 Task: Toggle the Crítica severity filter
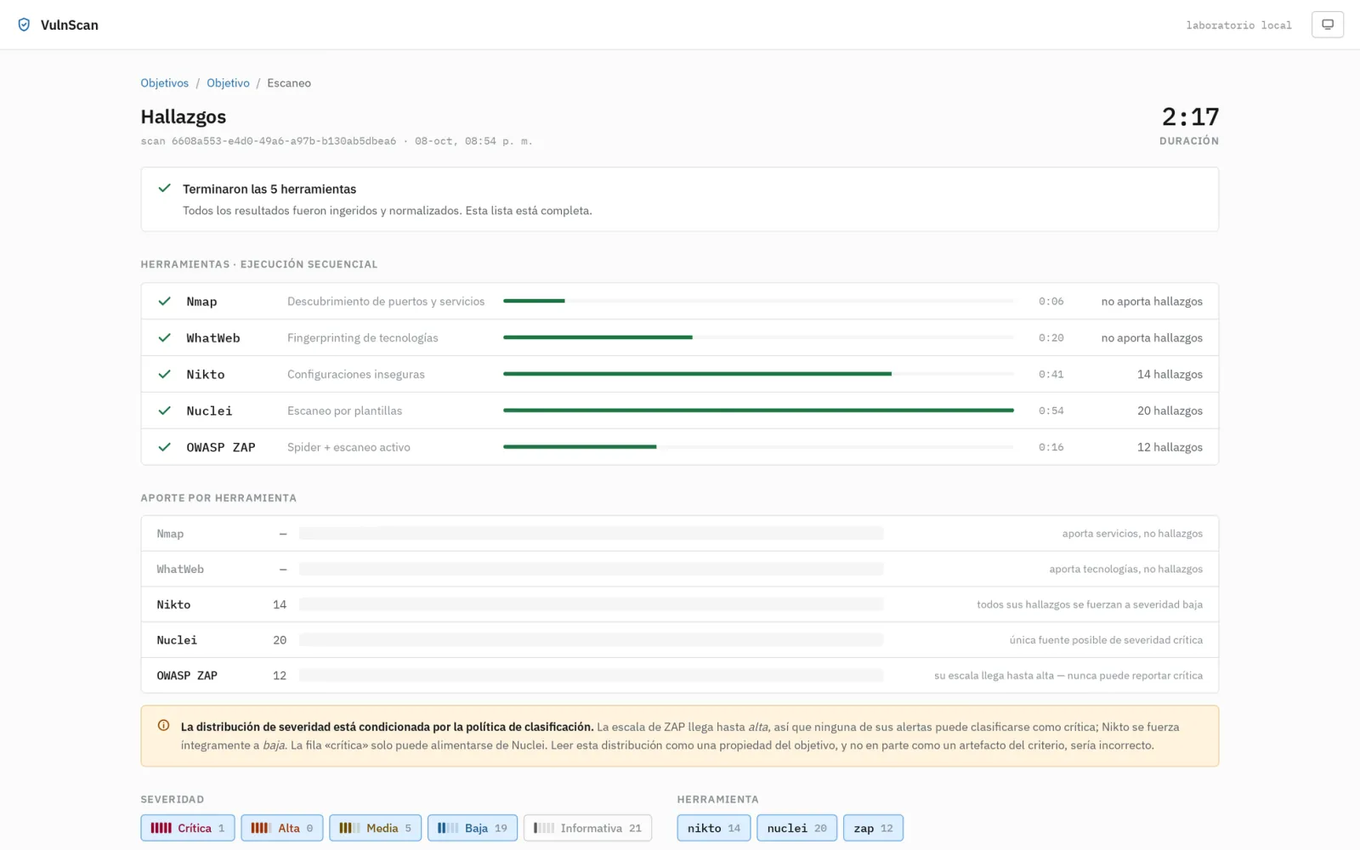(x=188, y=828)
